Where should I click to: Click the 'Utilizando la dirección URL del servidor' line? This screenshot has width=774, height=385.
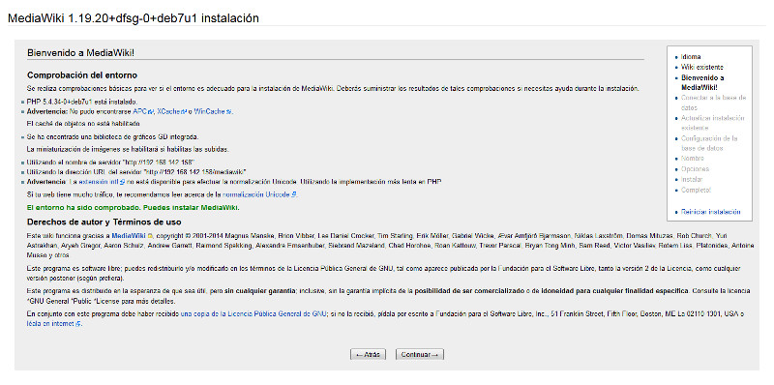(136, 172)
